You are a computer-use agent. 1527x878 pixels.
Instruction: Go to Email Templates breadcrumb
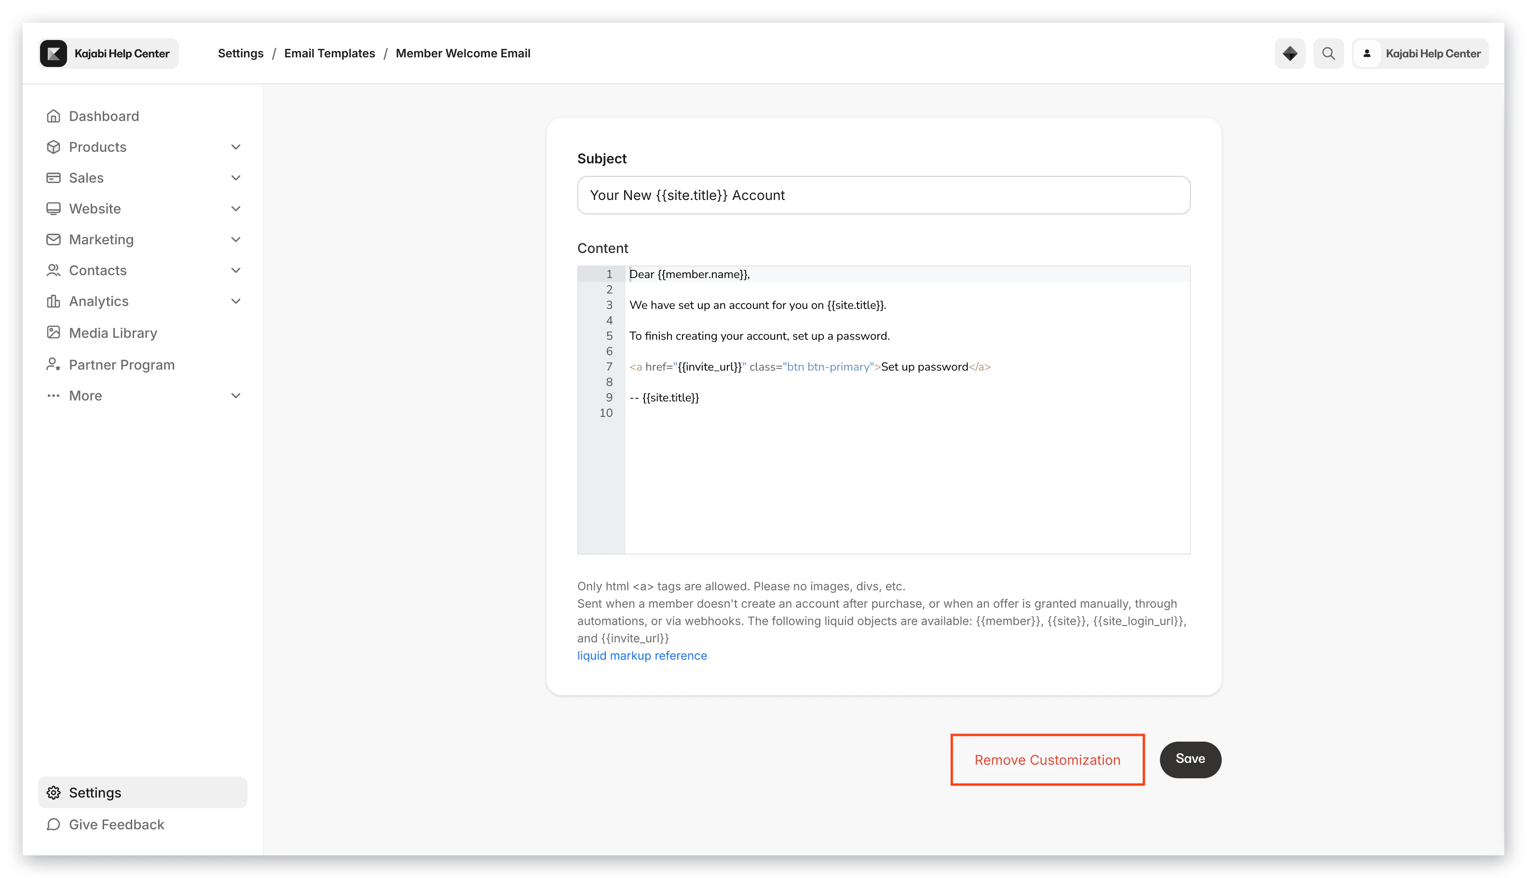[329, 53]
